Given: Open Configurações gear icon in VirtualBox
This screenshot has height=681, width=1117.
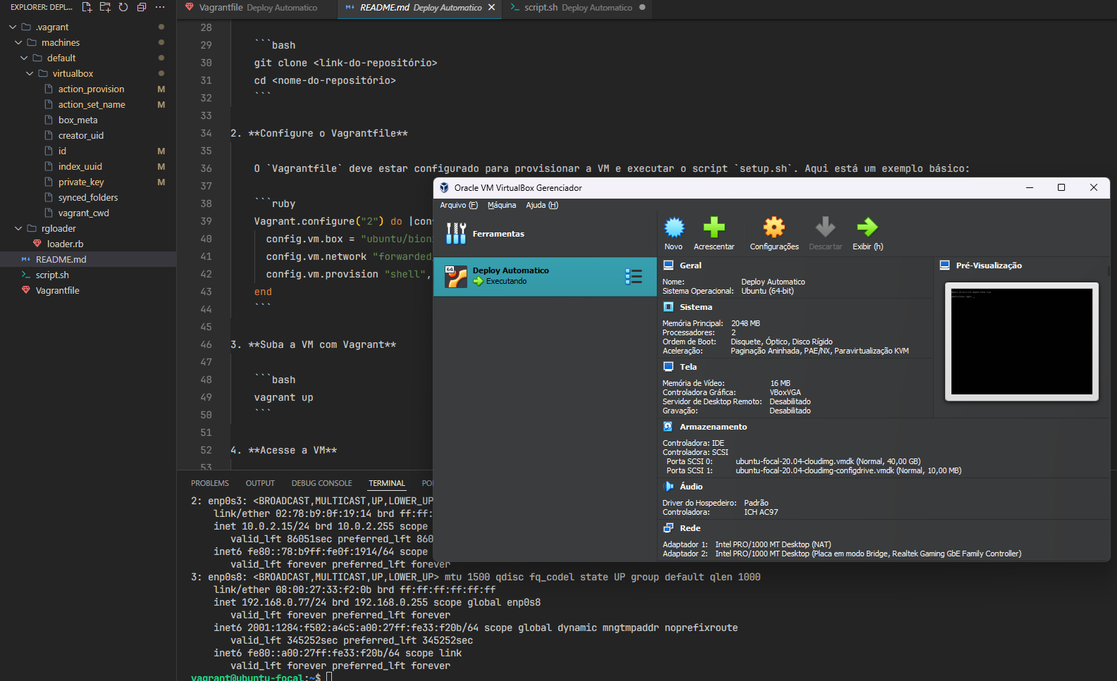Looking at the screenshot, I should click(x=774, y=227).
